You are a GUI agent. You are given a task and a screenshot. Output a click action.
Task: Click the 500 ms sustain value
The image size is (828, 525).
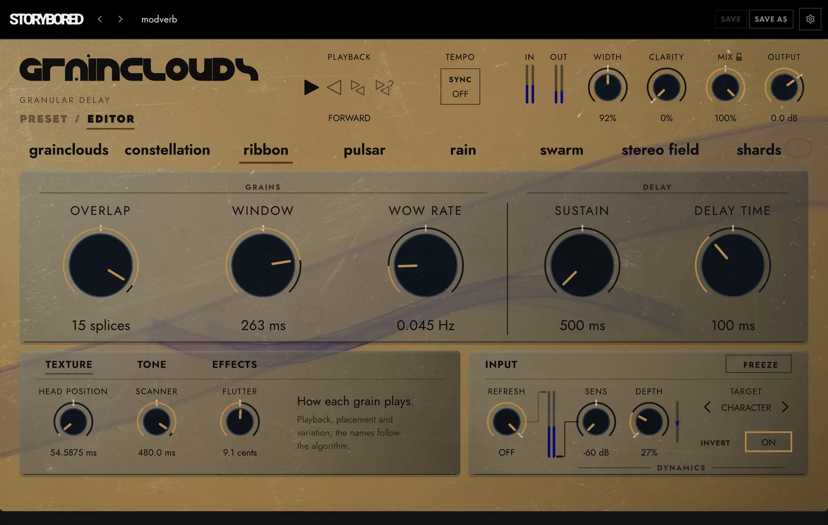click(x=582, y=326)
